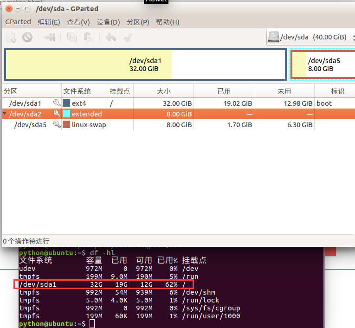Click the key icon on /dev/sda5 row
The width and height of the screenshot is (355, 328).
(x=57, y=124)
